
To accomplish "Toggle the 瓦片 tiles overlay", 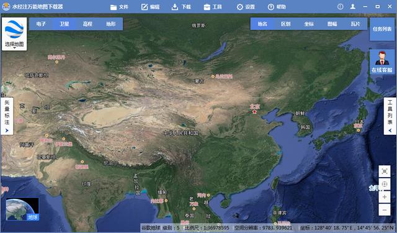I will (355, 24).
